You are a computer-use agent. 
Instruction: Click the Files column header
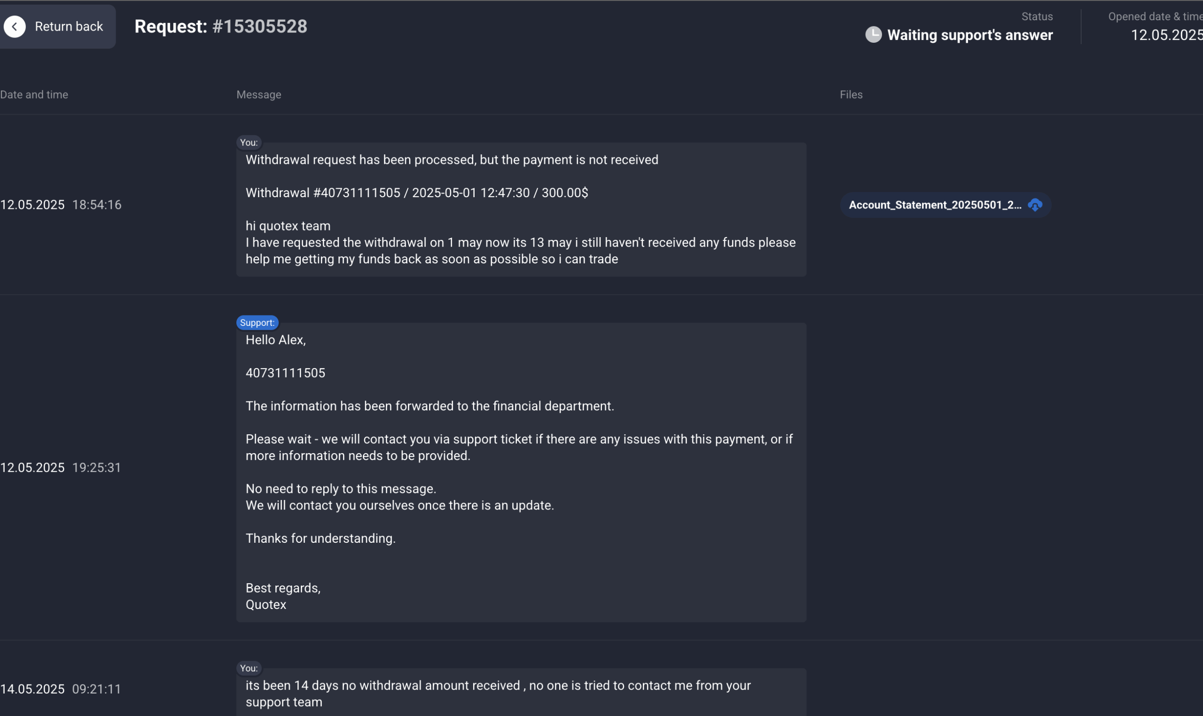851,94
